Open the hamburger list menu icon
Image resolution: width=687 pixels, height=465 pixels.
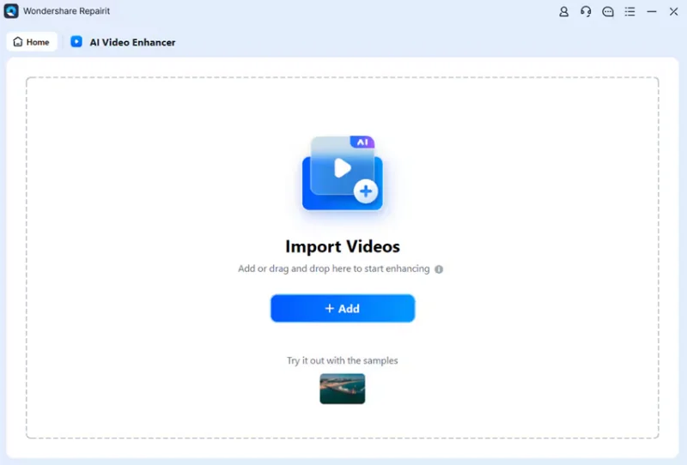(630, 12)
